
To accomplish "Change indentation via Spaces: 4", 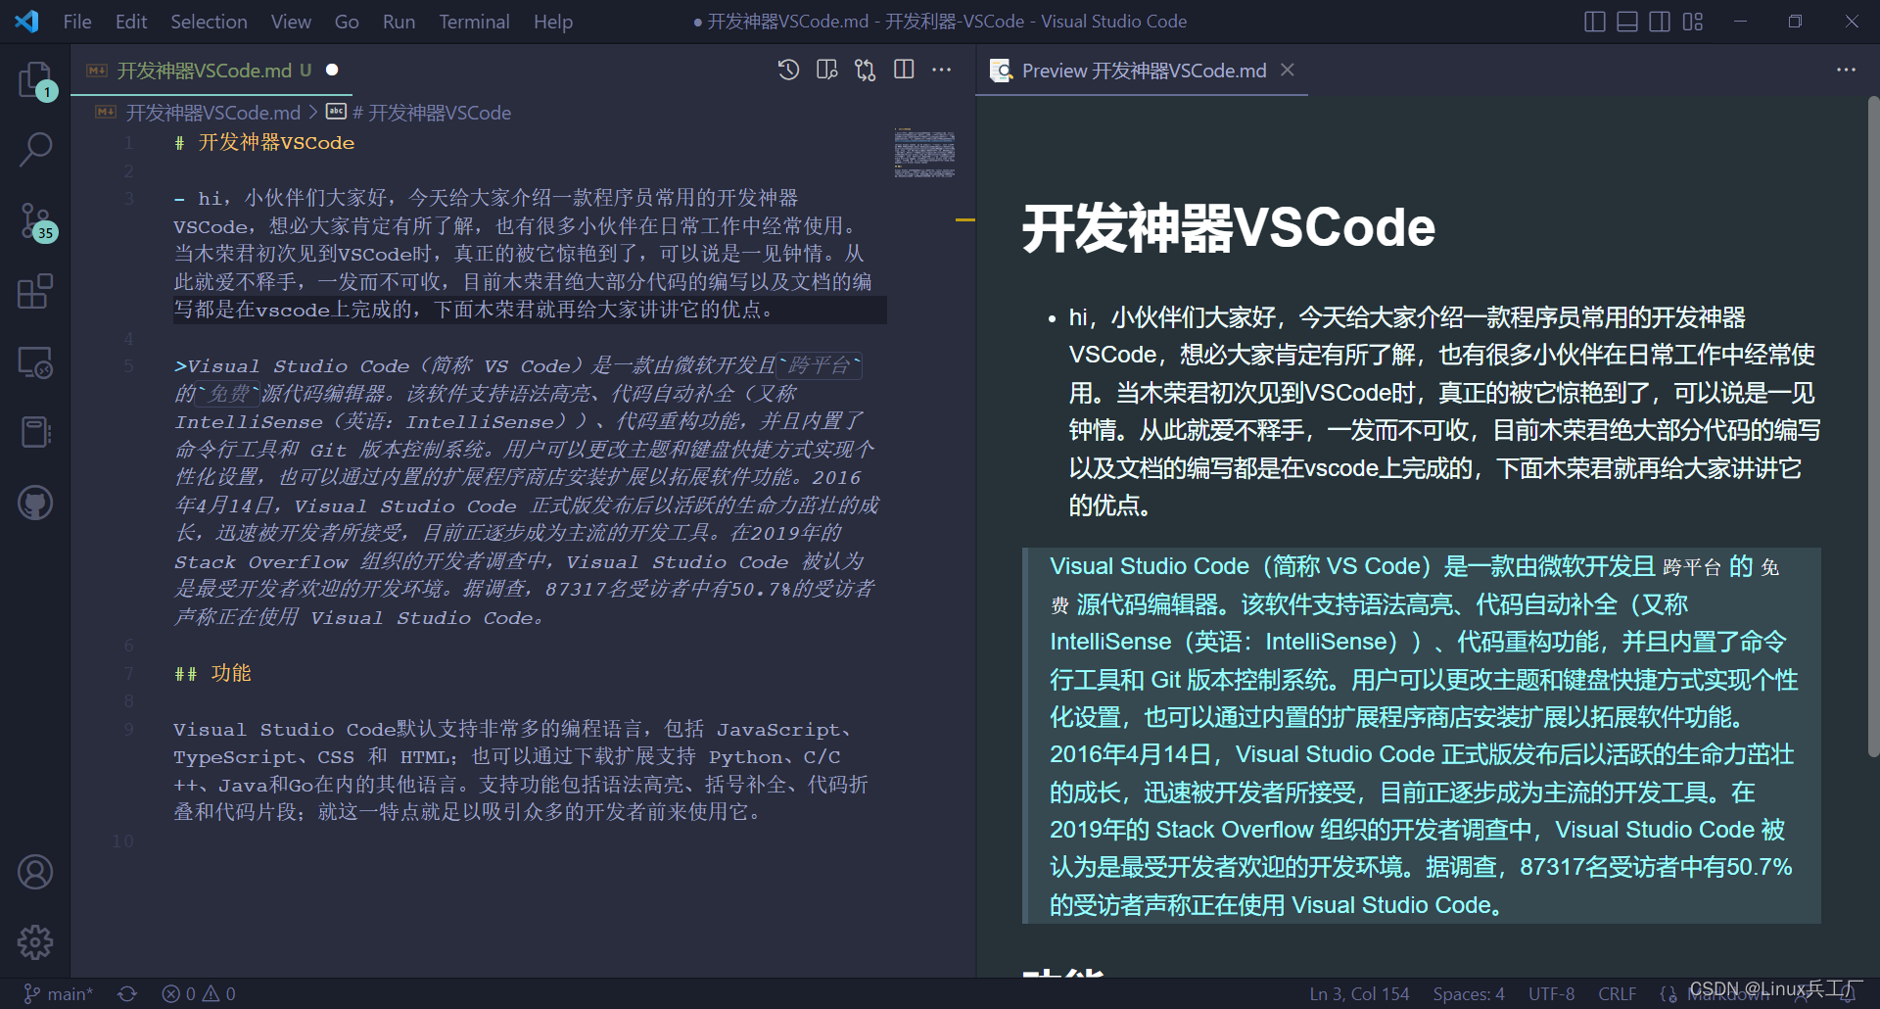I will 1469,993.
